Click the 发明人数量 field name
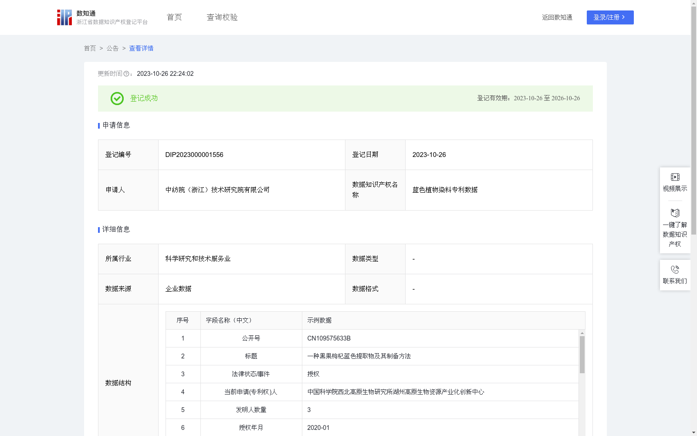The height and width of the screenshot is (436, 697). [251, 410]
